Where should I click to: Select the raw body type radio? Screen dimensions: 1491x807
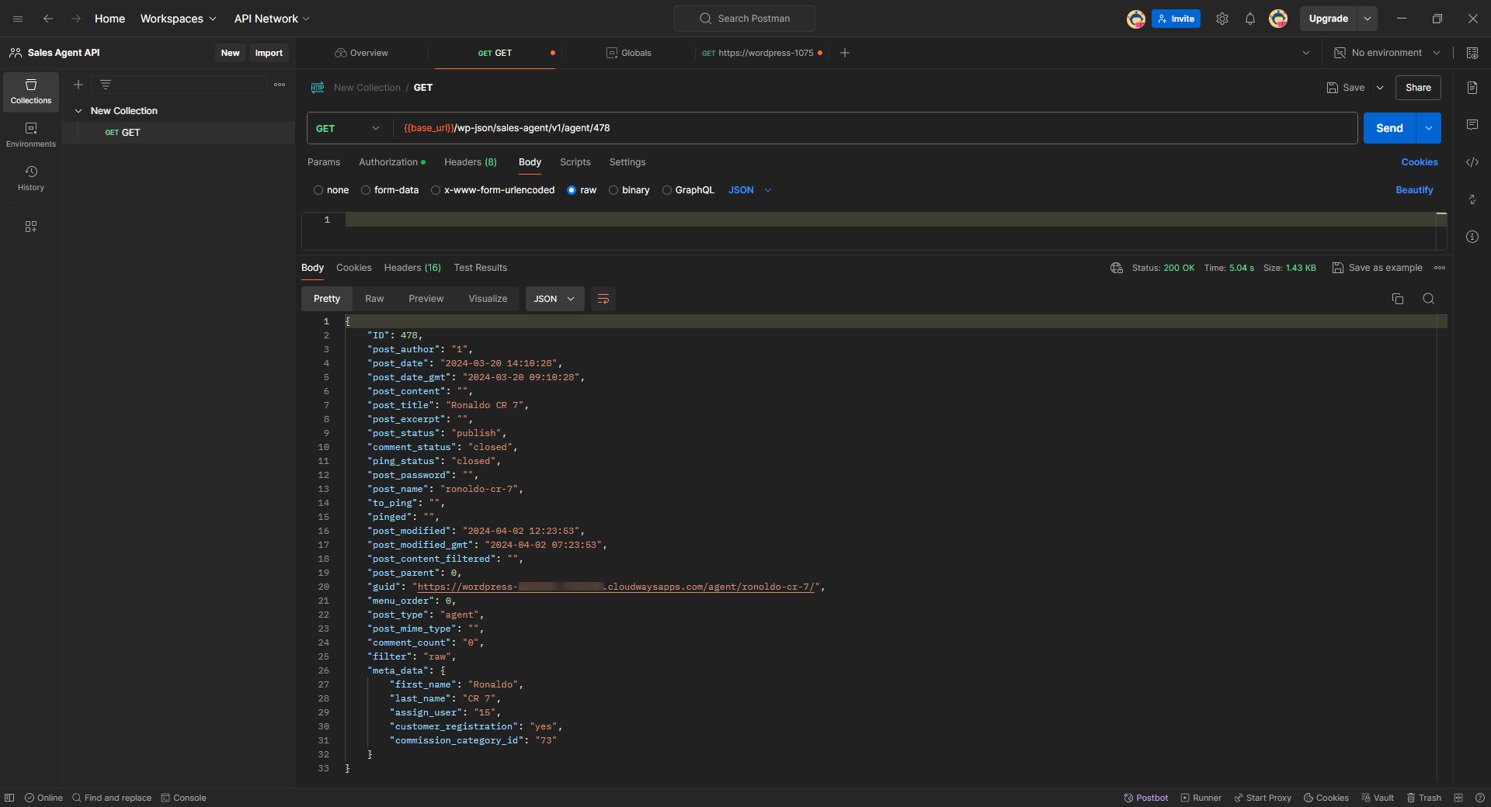(x=572, y=190)
